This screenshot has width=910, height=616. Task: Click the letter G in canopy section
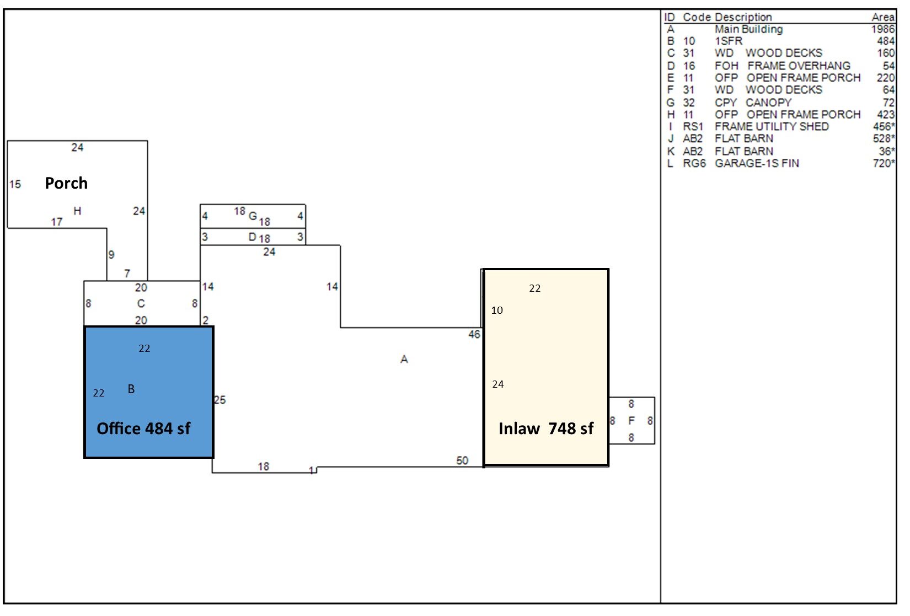pyautogui.click(x=253, y=216)
